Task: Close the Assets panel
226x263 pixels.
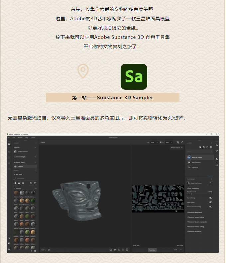Action: click(x=36, y=170)
